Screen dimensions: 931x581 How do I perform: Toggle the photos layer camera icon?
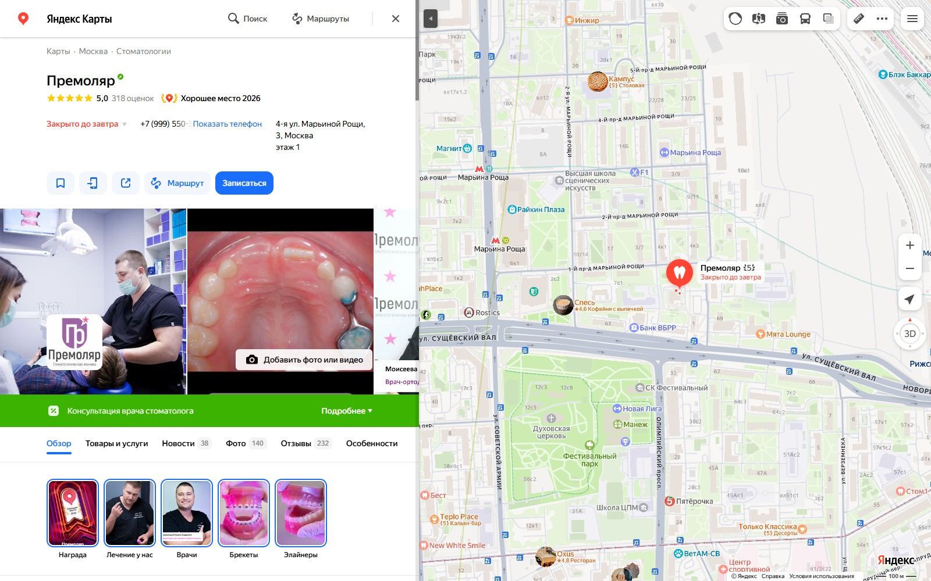(782, 19)
